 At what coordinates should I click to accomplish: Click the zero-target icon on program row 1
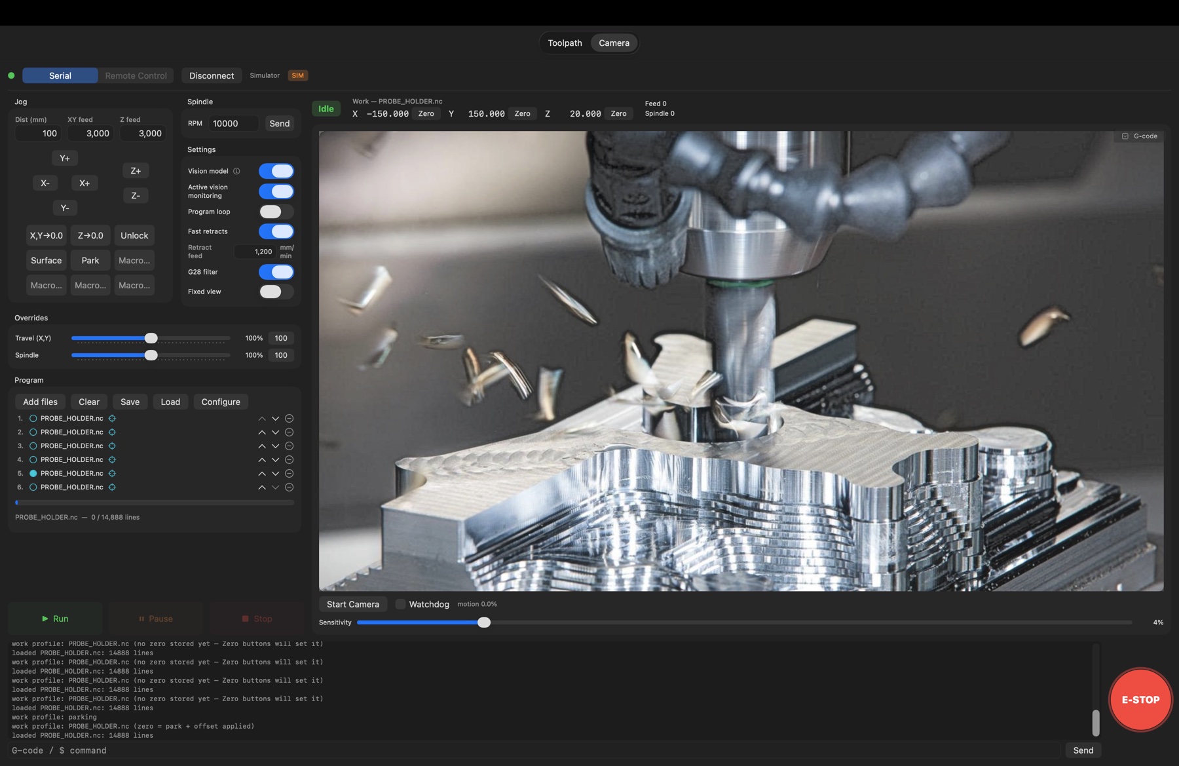pyautogui.click(x=112, y=419)
